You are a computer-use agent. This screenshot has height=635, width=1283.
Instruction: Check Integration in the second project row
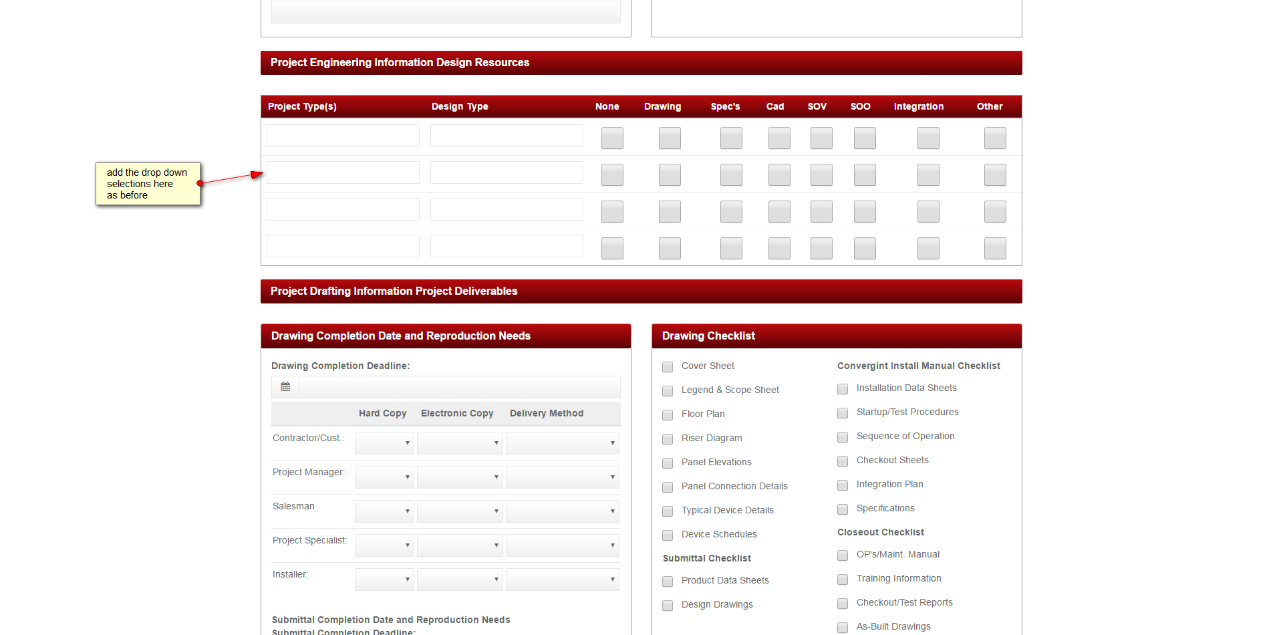point(928,175)
